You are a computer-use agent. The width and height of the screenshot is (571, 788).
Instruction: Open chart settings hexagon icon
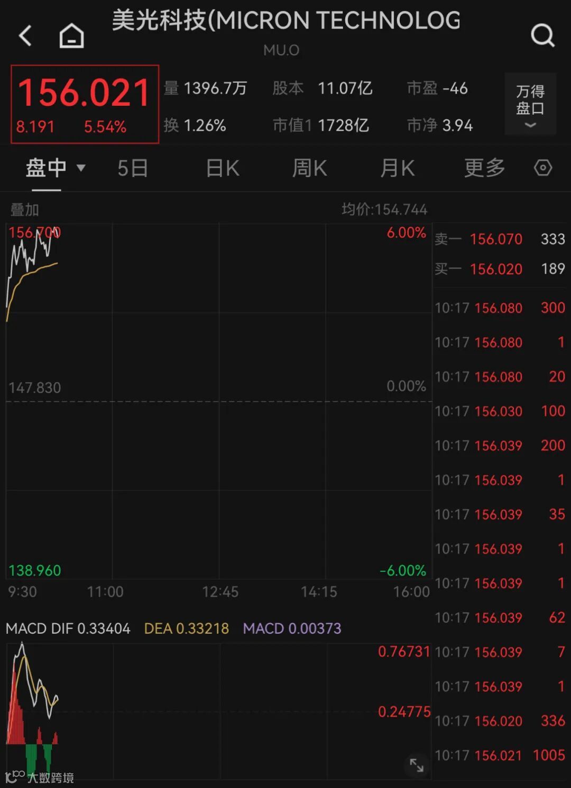point(543,168)
